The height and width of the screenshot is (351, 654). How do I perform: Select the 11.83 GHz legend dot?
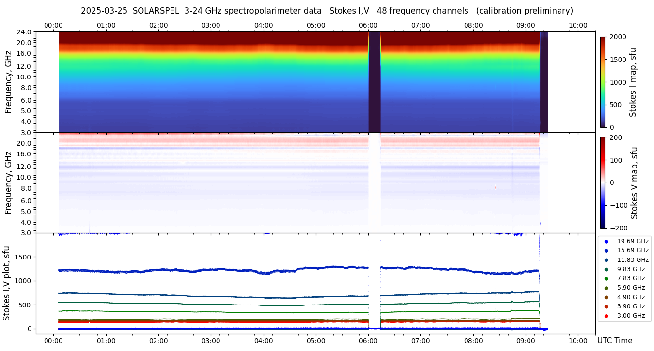pos(606,260)
